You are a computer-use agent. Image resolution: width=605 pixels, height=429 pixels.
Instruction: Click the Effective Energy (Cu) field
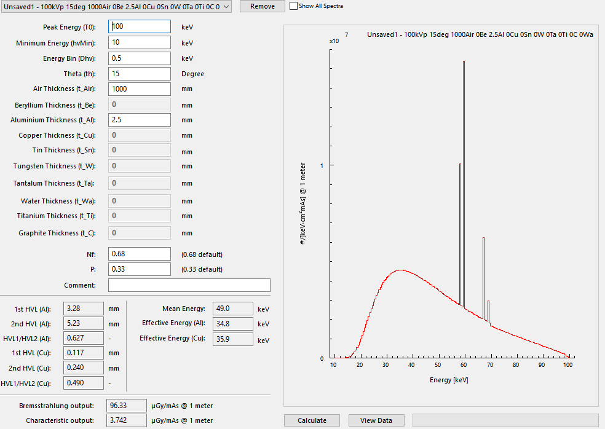(232, 339)
